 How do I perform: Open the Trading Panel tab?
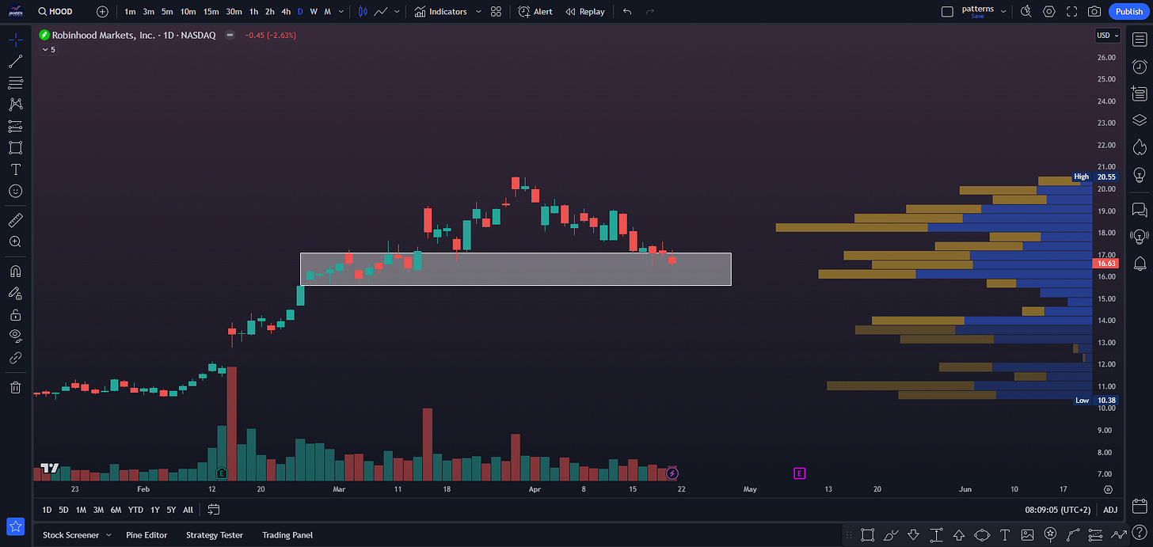coord(287,535)
